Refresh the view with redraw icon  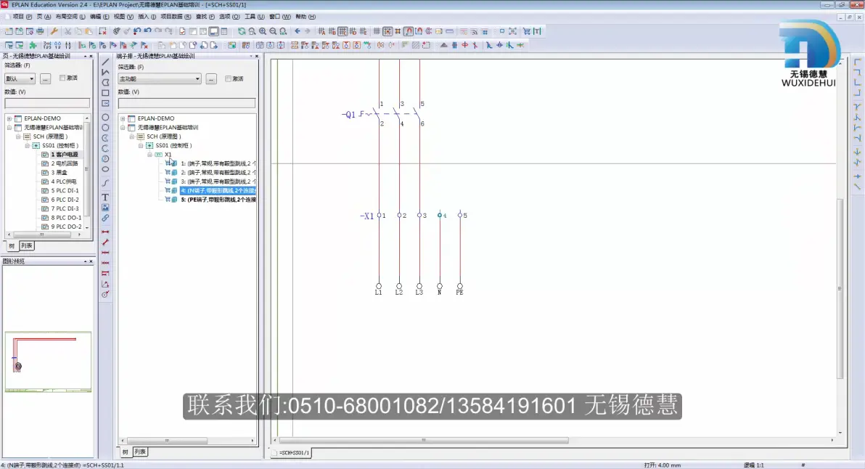pos(242,31)
